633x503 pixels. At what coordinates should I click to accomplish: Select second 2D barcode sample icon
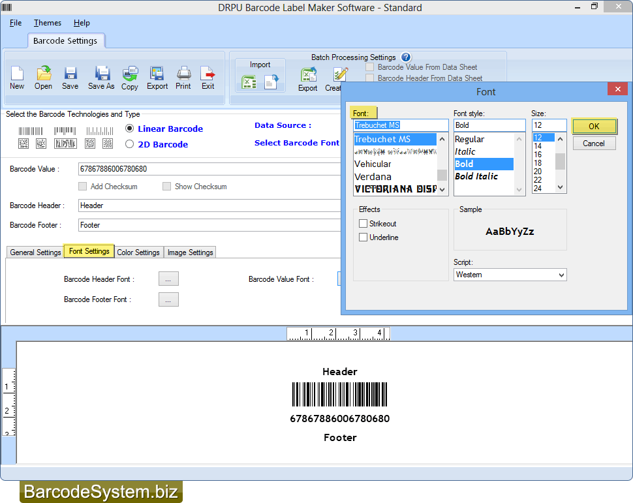tap(41, 144)
